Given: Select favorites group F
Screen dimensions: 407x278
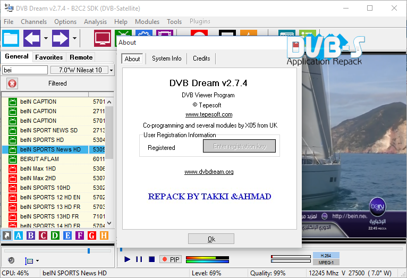Looking at the screenshot, I should click(x=79, y=235).
